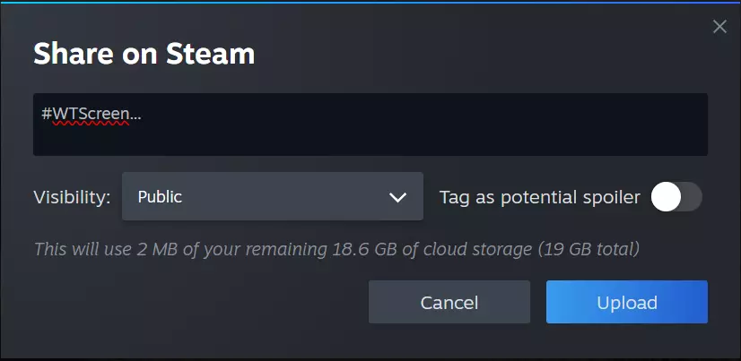Select the 'Public' visibility value
Screen dimensions: 741x361
pyautogui.click(x=160, y=197)
